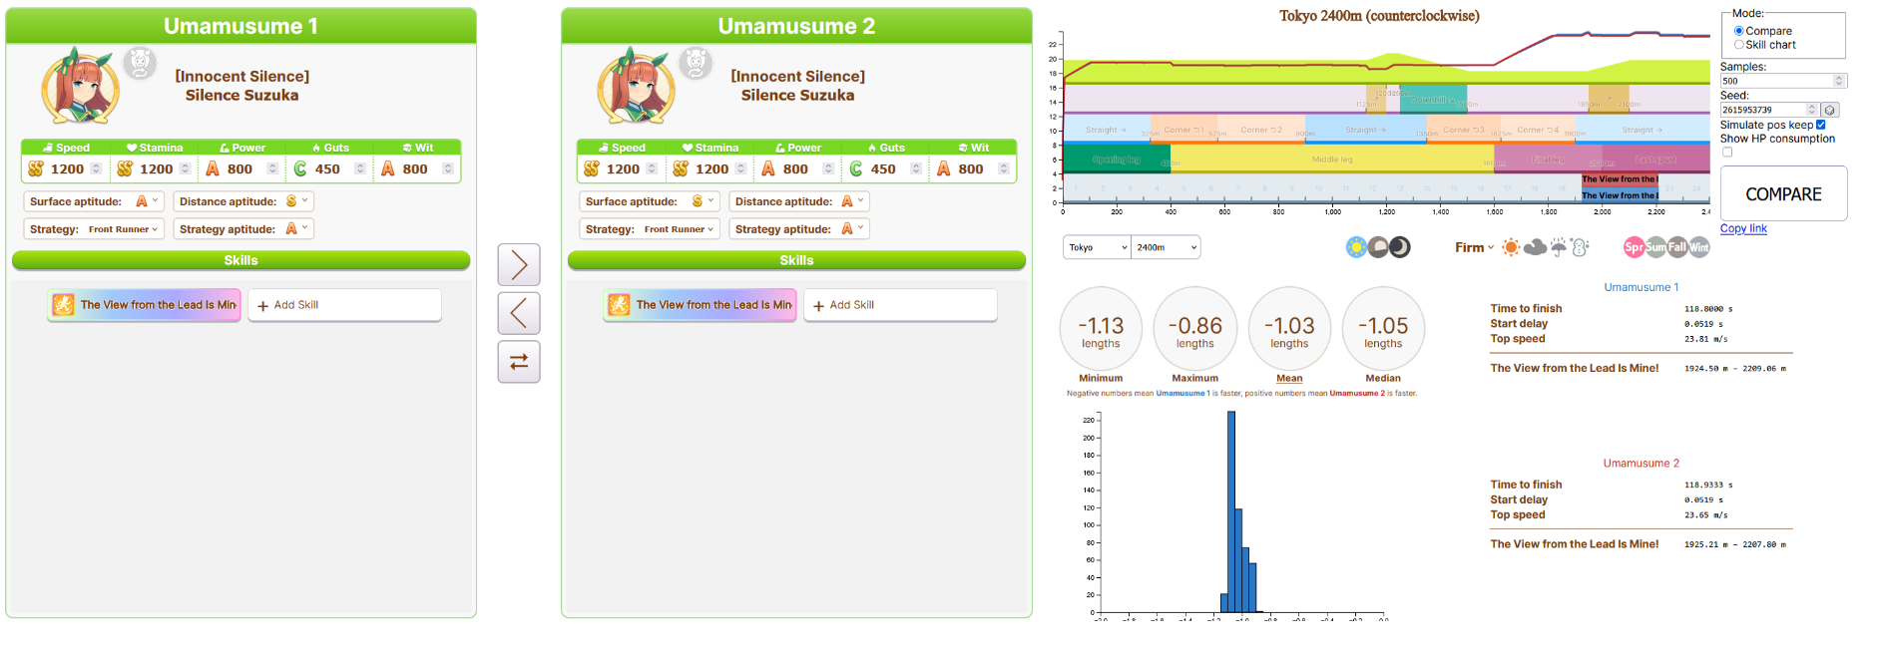The height and width of the screenshot is (648, 1885).
Task: Click the copy-to-right arrow button between panels
Action: (x=519, y=265)
